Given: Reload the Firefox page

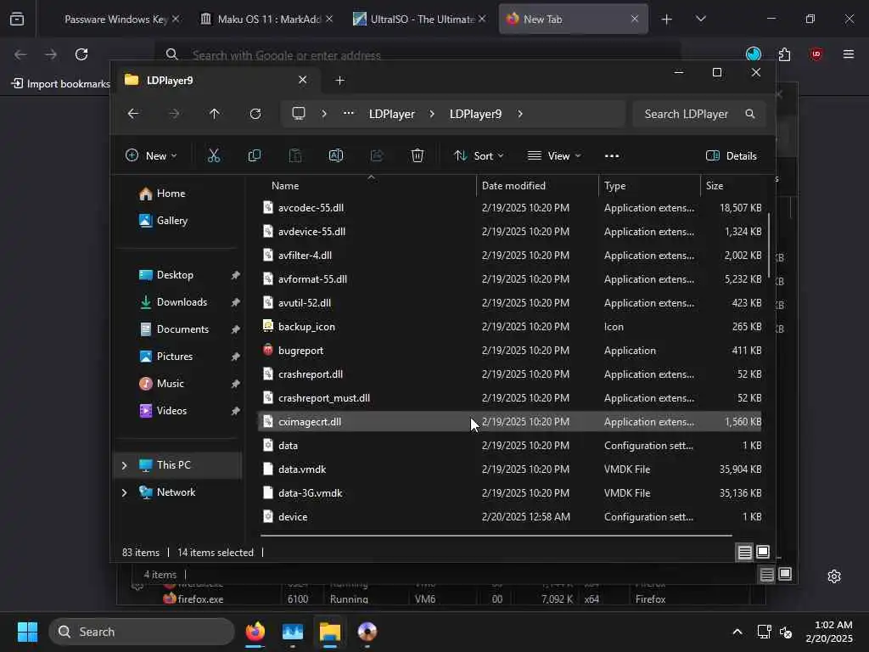Looking at the screenshot, I should [81, 54].
